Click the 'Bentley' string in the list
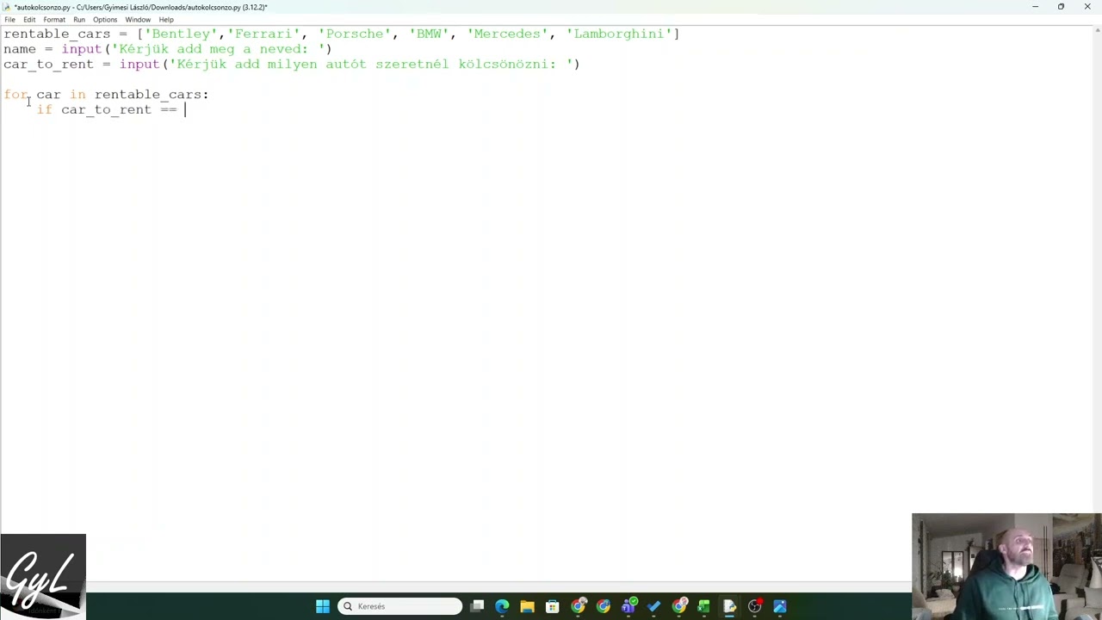1102x620 pixels. [x=181, y=34]
